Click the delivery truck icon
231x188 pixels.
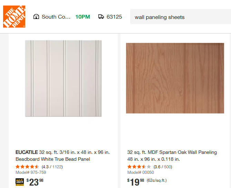[x=101, y=17]
